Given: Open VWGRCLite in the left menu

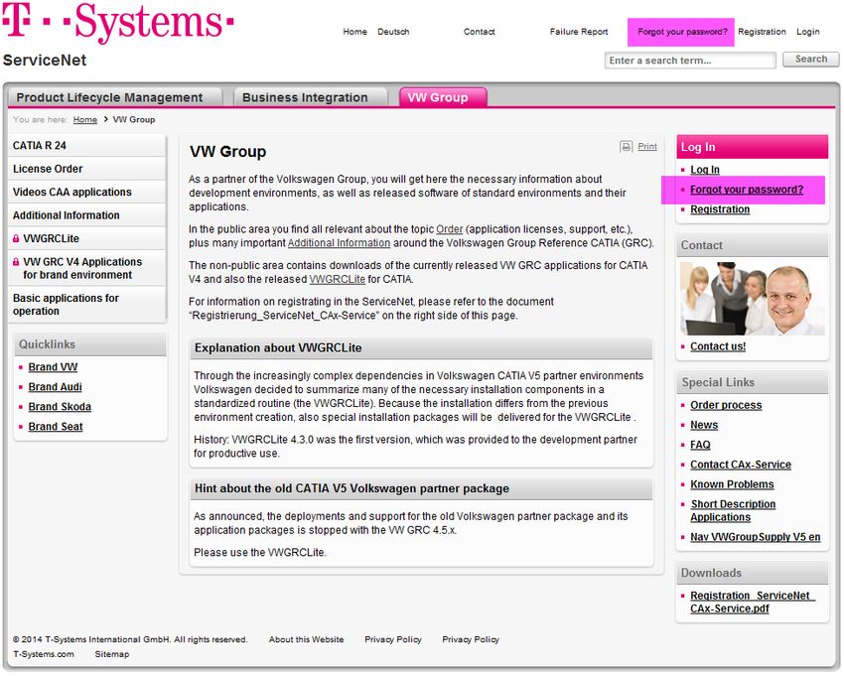Looking at the screenshot, I should [x=87, y=238].
